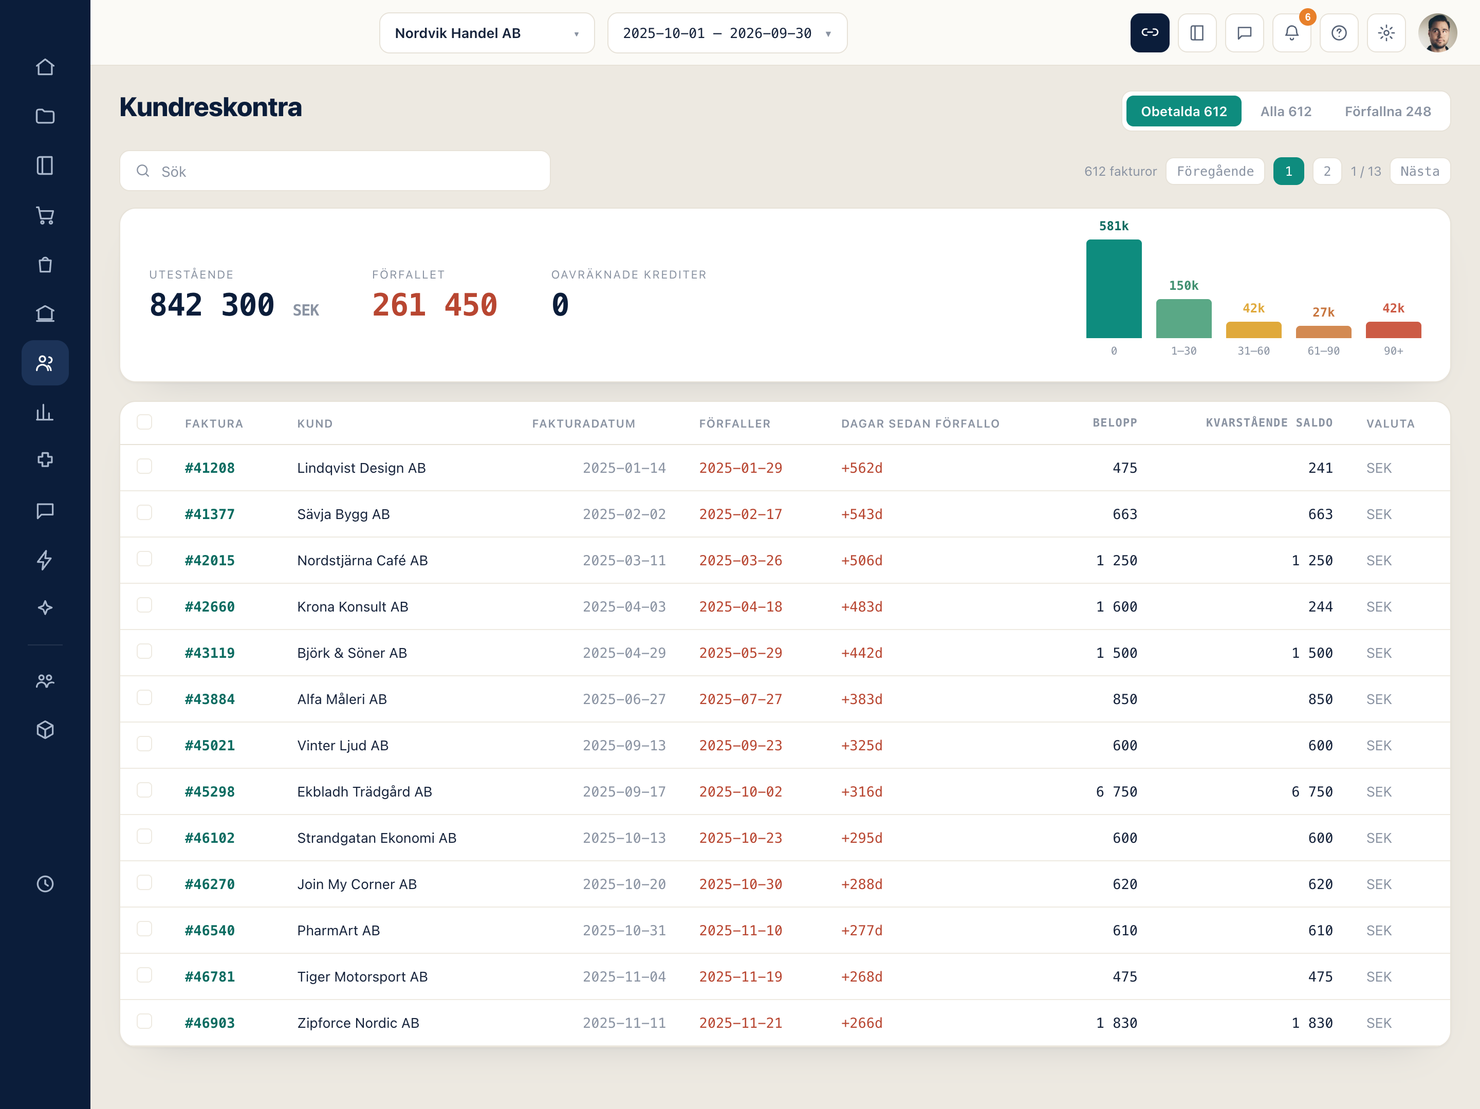Check the box for invoice #46102

coord(144,836)
